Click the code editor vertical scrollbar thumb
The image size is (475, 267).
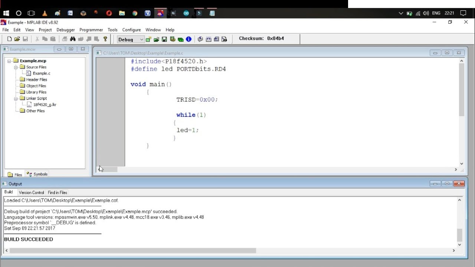click(462, 89)
